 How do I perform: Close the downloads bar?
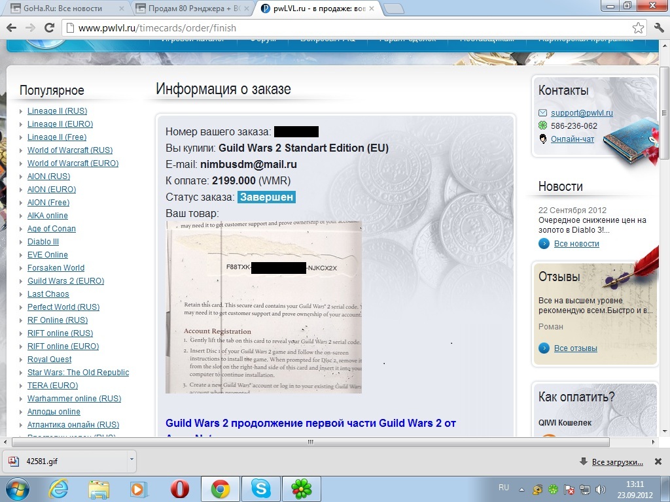658,461
